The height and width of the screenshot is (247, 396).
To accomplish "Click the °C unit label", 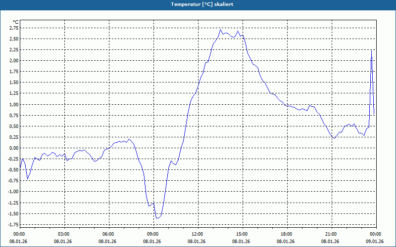I will (x=16, y=22).
